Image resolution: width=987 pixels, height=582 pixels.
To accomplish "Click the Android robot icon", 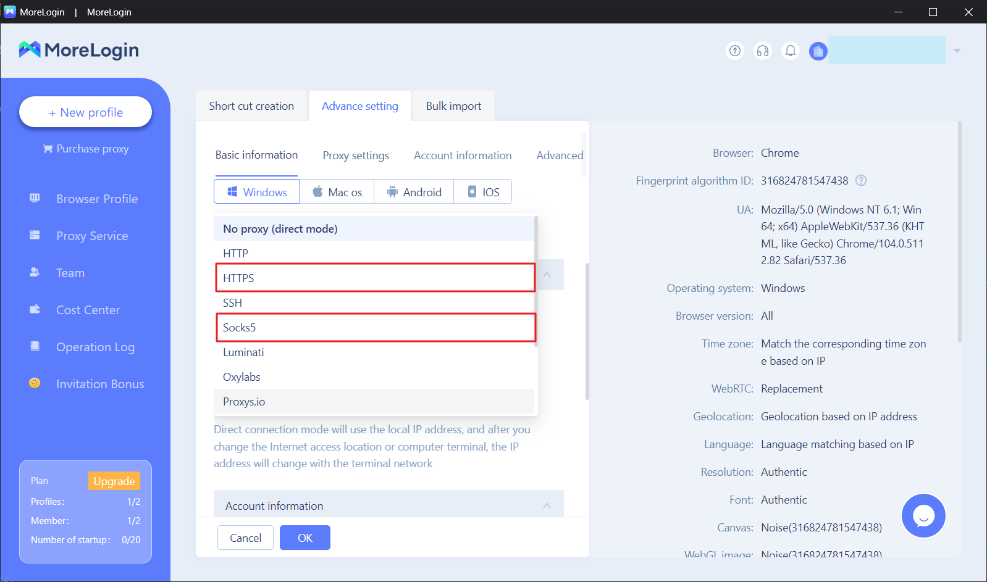I will 392,192.
